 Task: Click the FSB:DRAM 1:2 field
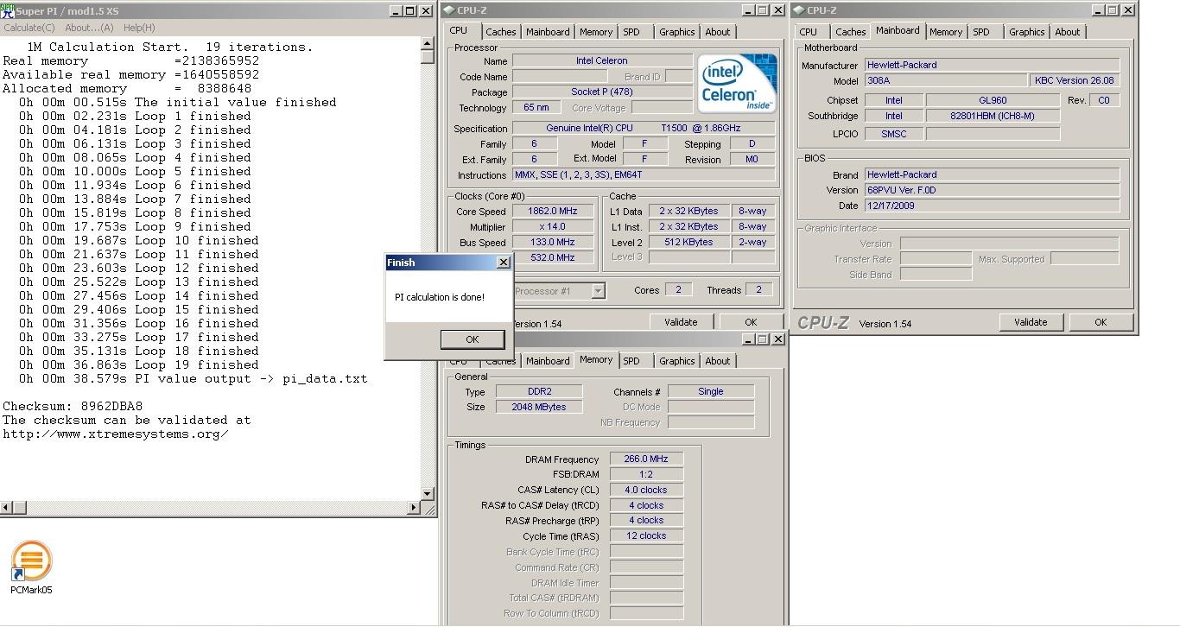[646, 474]
